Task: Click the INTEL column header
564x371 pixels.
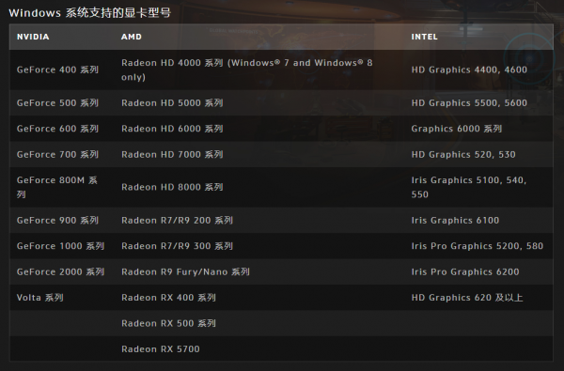Action: 425,37
